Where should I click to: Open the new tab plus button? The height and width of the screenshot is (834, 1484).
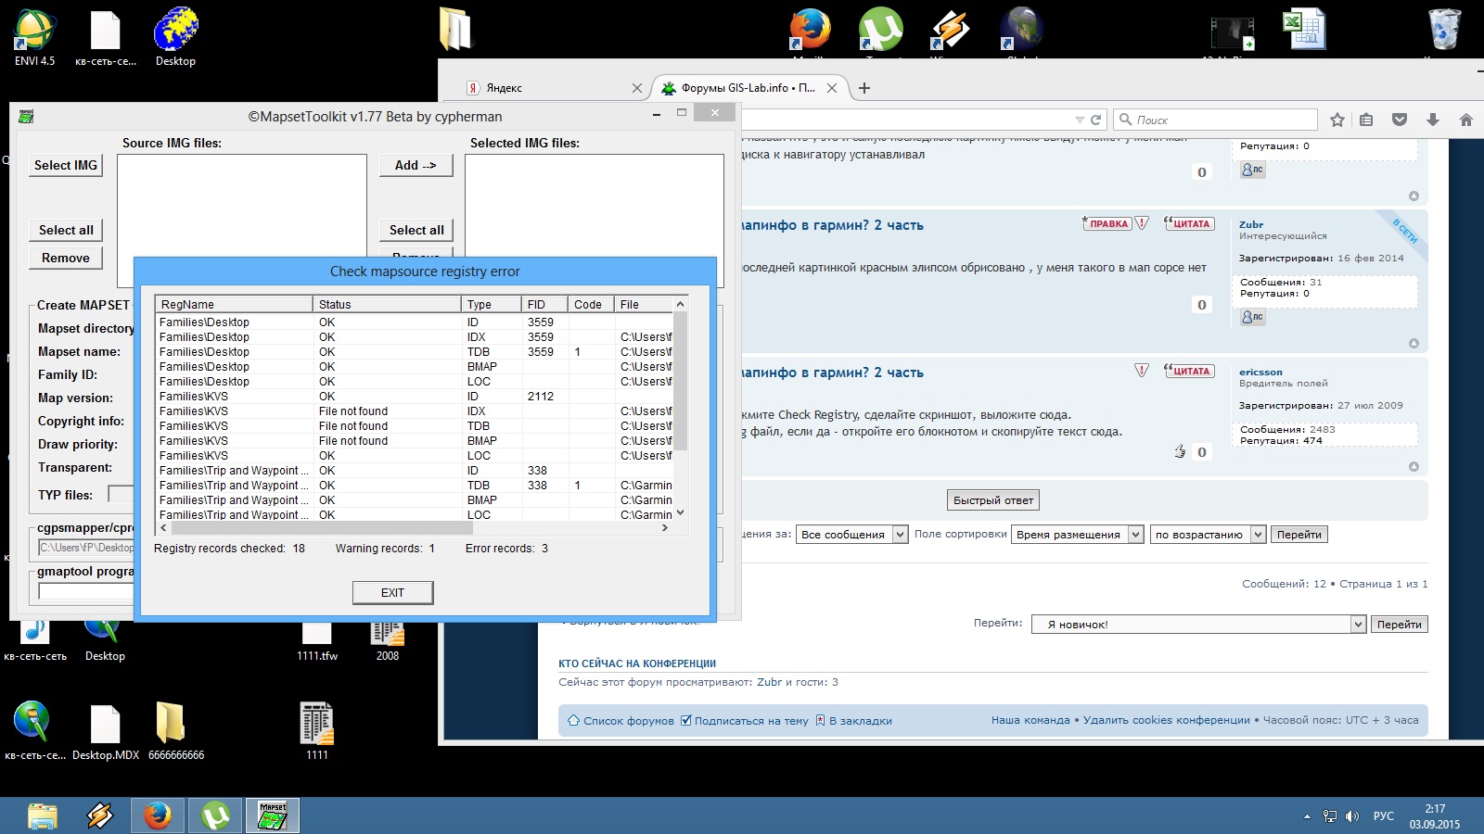point(864,88)
